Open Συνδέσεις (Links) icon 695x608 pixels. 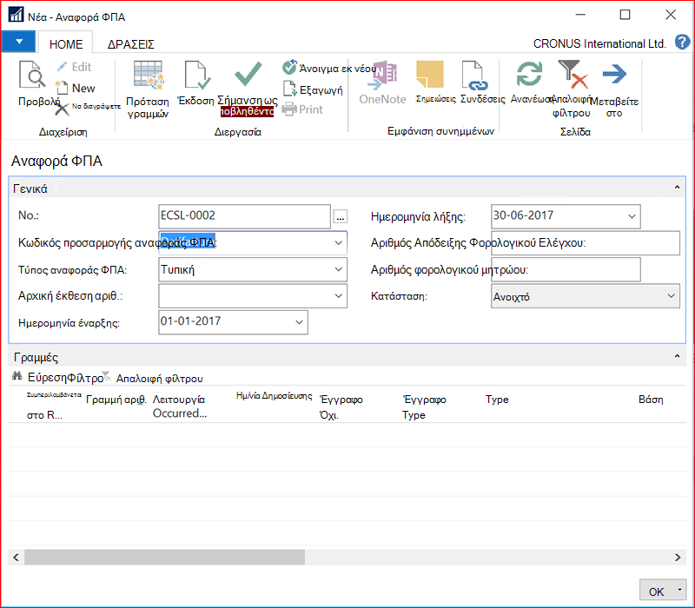click(x=474, y=76)
